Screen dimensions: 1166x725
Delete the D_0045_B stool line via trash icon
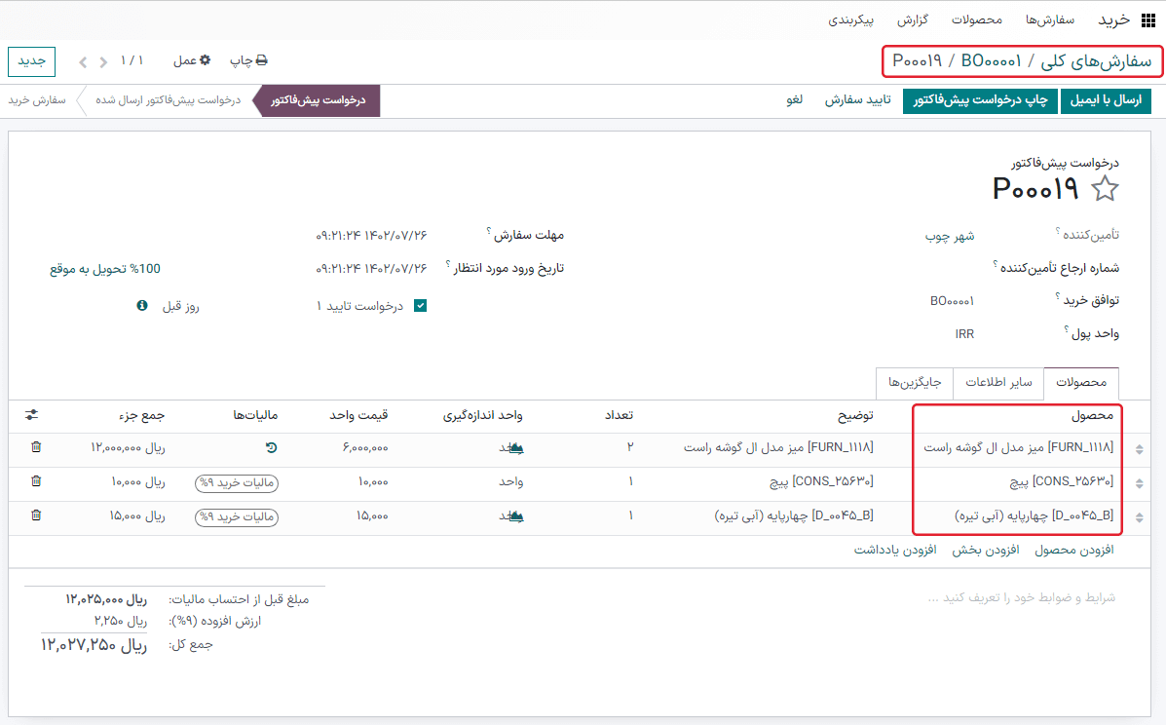pyautogui.click(x=36, y=515)
